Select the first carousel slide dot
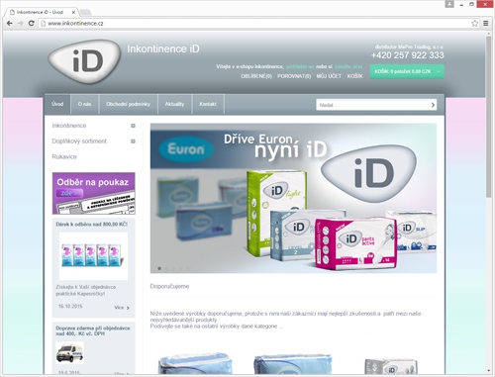Viewport: 495px width, 377px height. [159, 268]
